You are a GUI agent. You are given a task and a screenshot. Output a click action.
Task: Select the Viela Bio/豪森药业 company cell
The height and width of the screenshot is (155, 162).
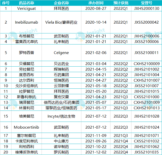tap(61, 22)
